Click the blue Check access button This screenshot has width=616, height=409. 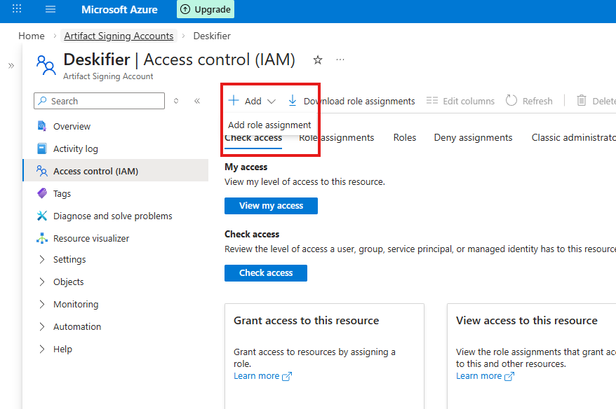click(x=266, y=273)
